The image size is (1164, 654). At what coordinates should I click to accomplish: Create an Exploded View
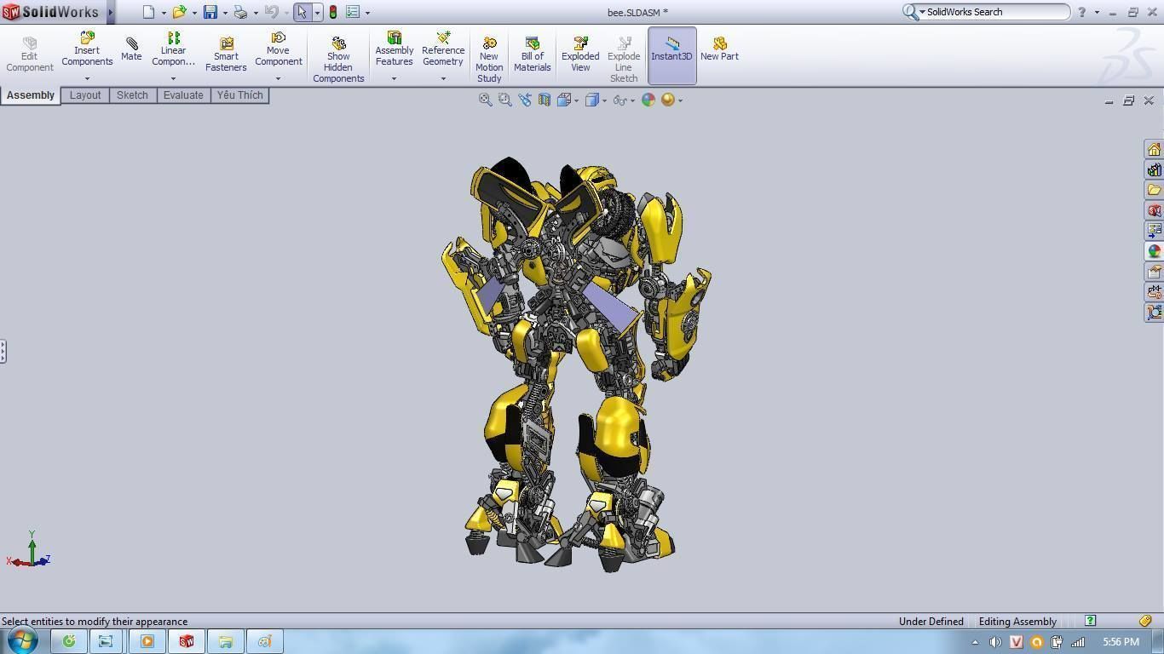580,54
